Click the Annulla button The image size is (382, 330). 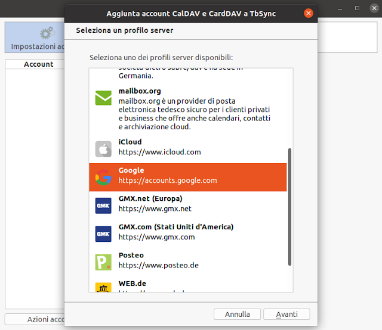point(237,314)
